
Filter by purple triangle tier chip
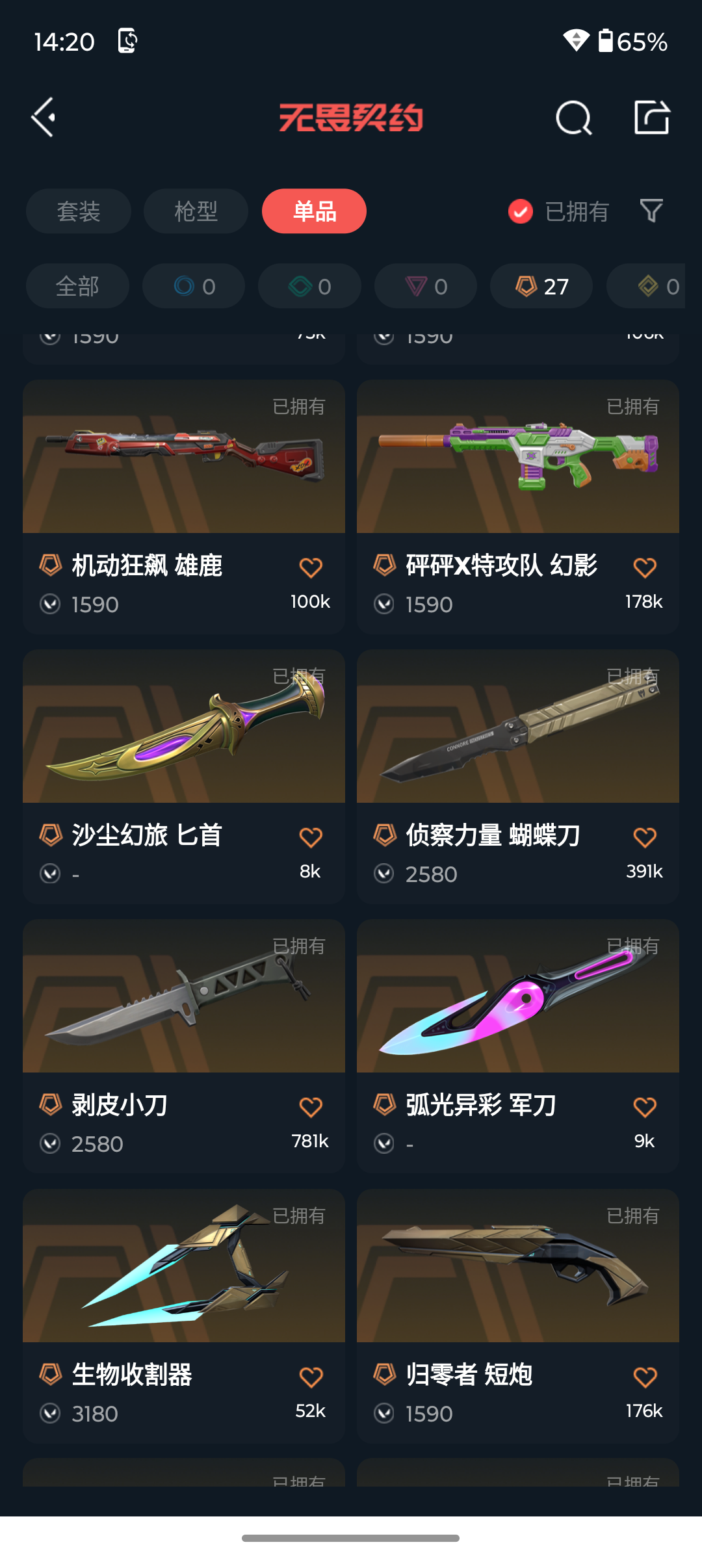(x=426, y=286)
